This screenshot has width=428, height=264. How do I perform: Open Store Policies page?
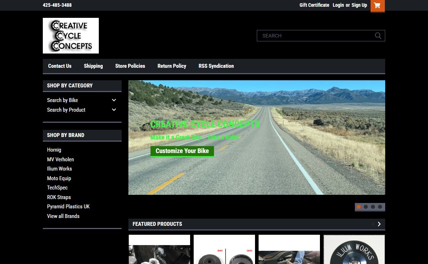click(130, 66)
